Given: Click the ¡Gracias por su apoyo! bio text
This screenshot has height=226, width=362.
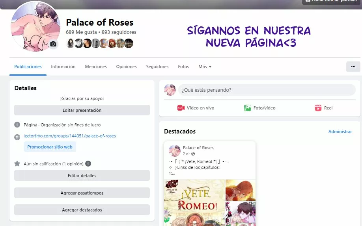Looking at the screenshot, I should pos(82,98).
